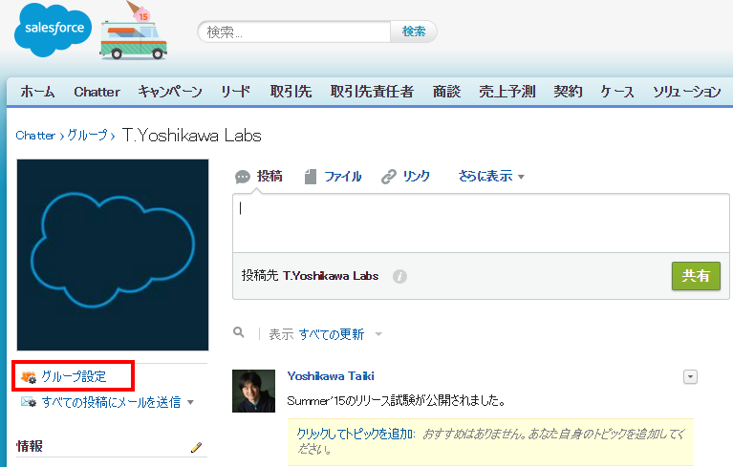
Task: Click the すべての投稿にメールを送信 link
Action: (111, 402)
